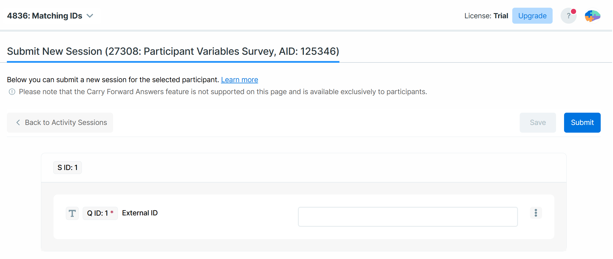Image resolution: width=613 pixels, height=259 pixels.
Task: Click the red required asterisk
Action: tap(112, 213)
